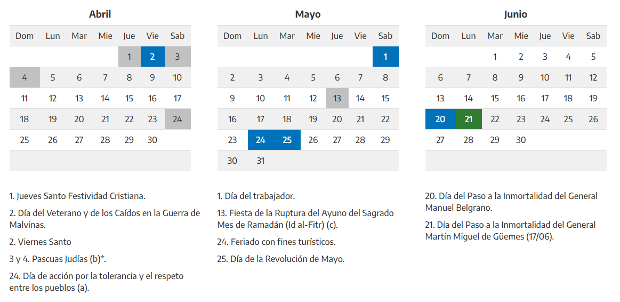Select June 20 highlighted in blue
The image size is (620, 302).
[x=440, y=119]
